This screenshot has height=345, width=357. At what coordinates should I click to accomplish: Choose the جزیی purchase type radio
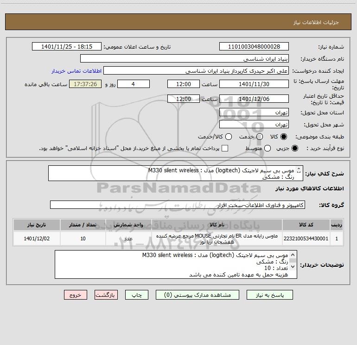(294, 148)
